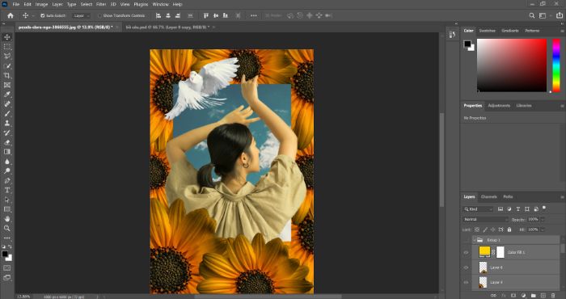Toggle visibility of Group 1
The image size is (566, 299).
(466, 240)
